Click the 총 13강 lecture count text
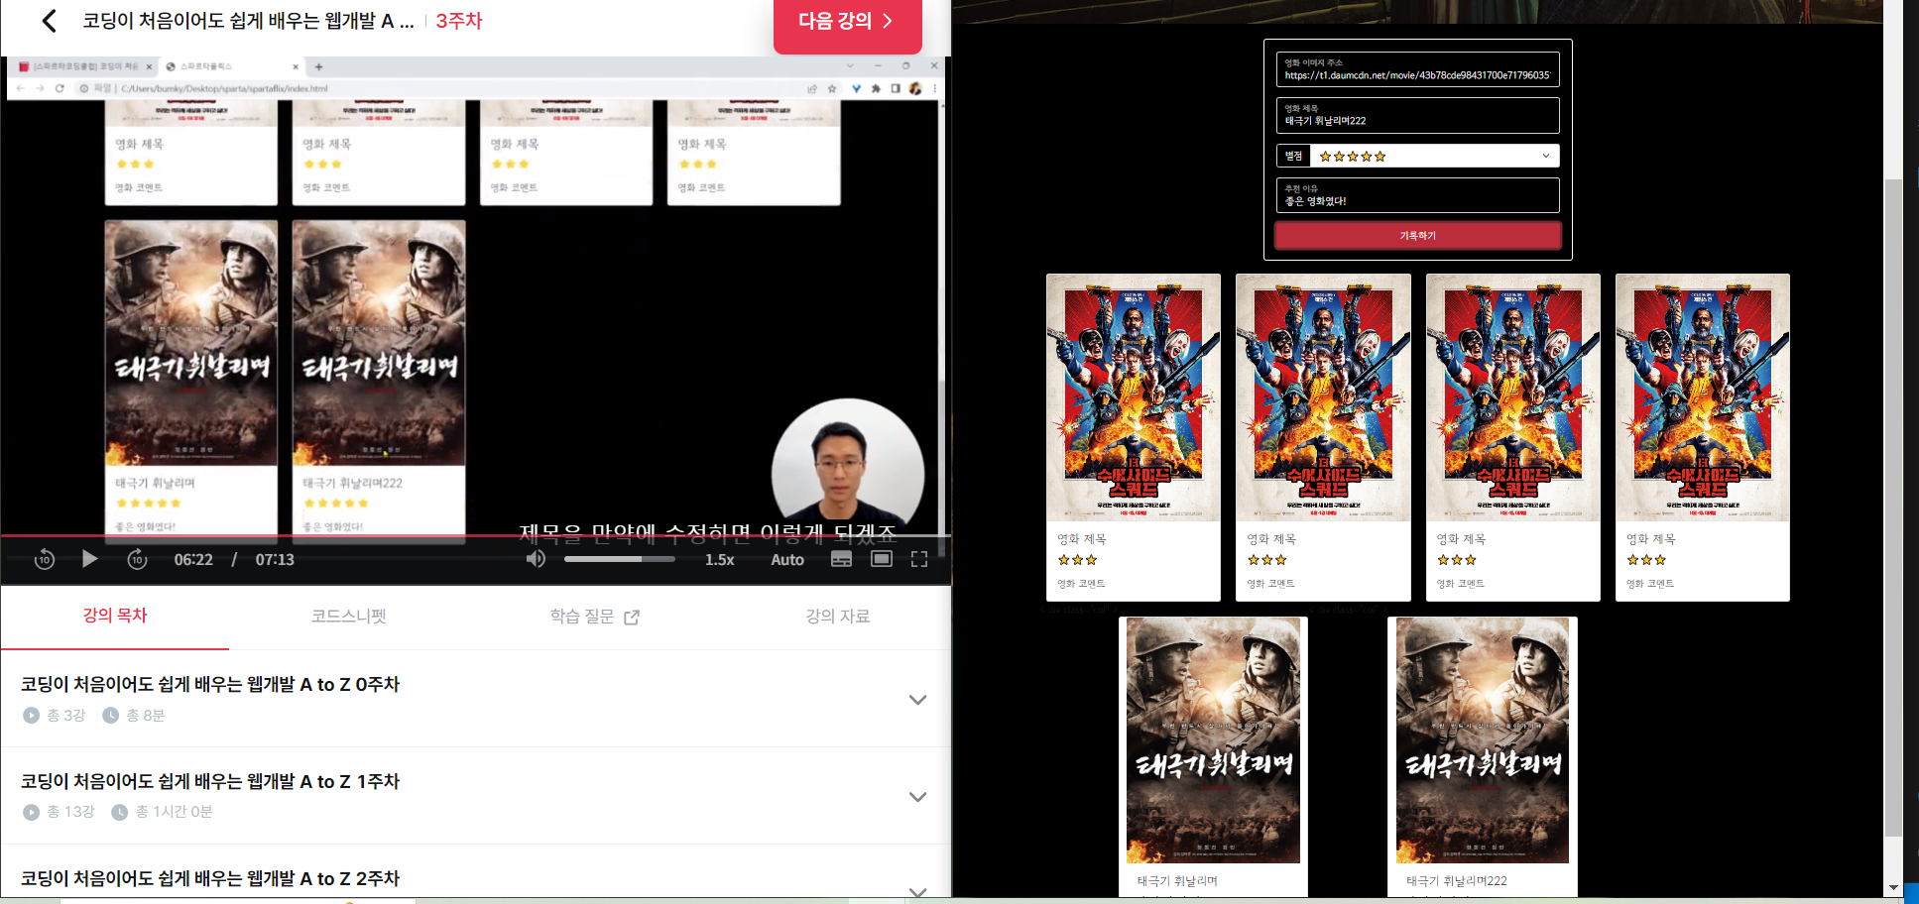The height and width of the screenshot is (904, 1919). pos(70,812)
